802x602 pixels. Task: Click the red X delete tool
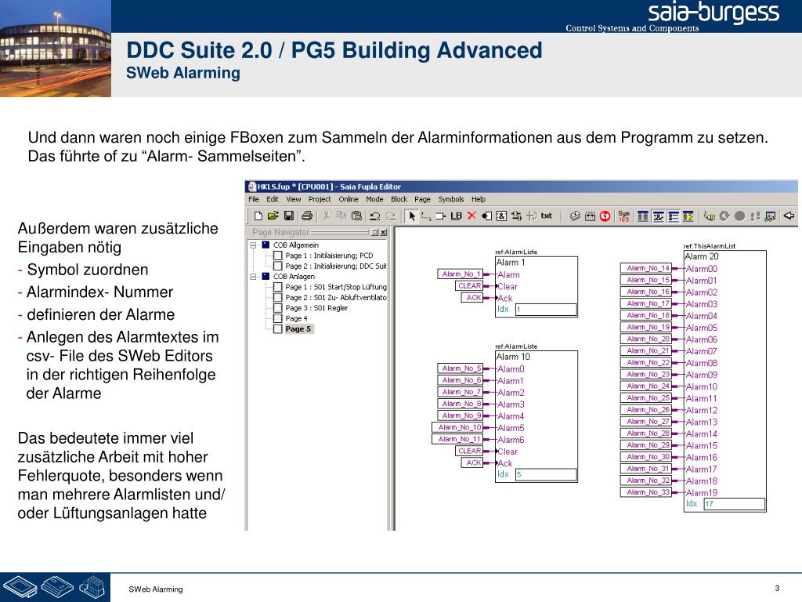click(471, 216)
